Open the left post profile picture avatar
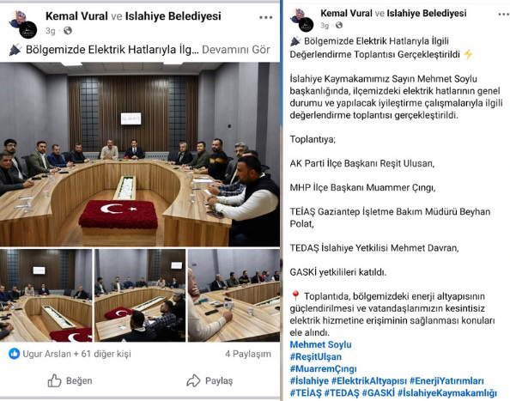The height and width of the screenshot is (401, 510). [23, 24]
